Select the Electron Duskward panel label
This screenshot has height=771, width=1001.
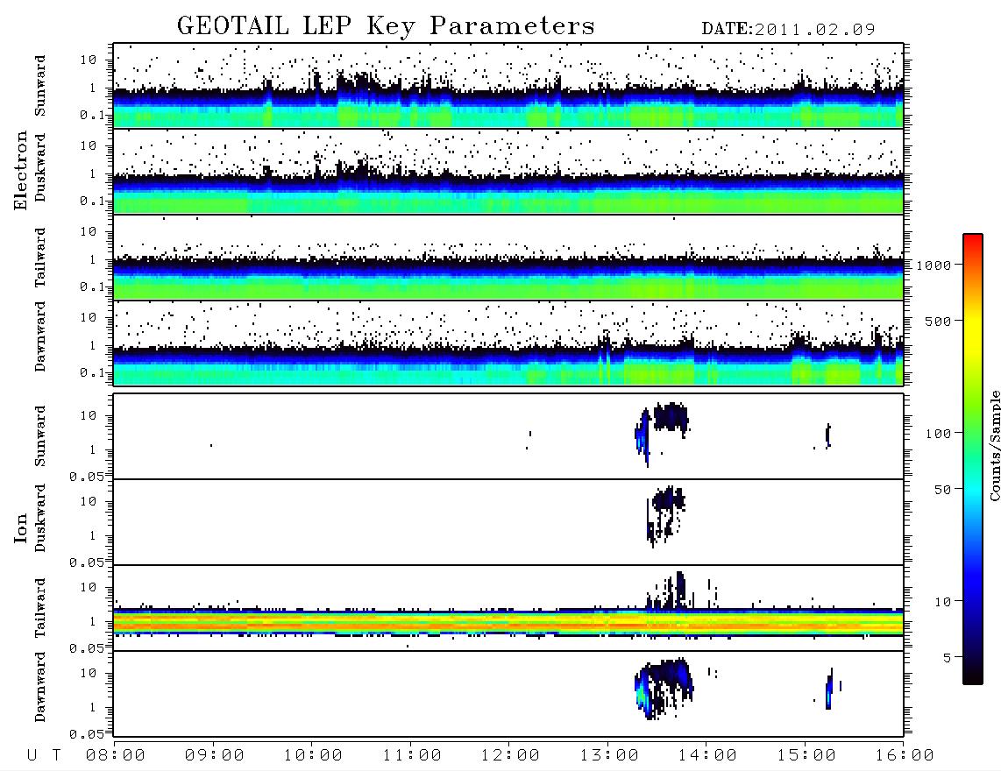(40, 168)
